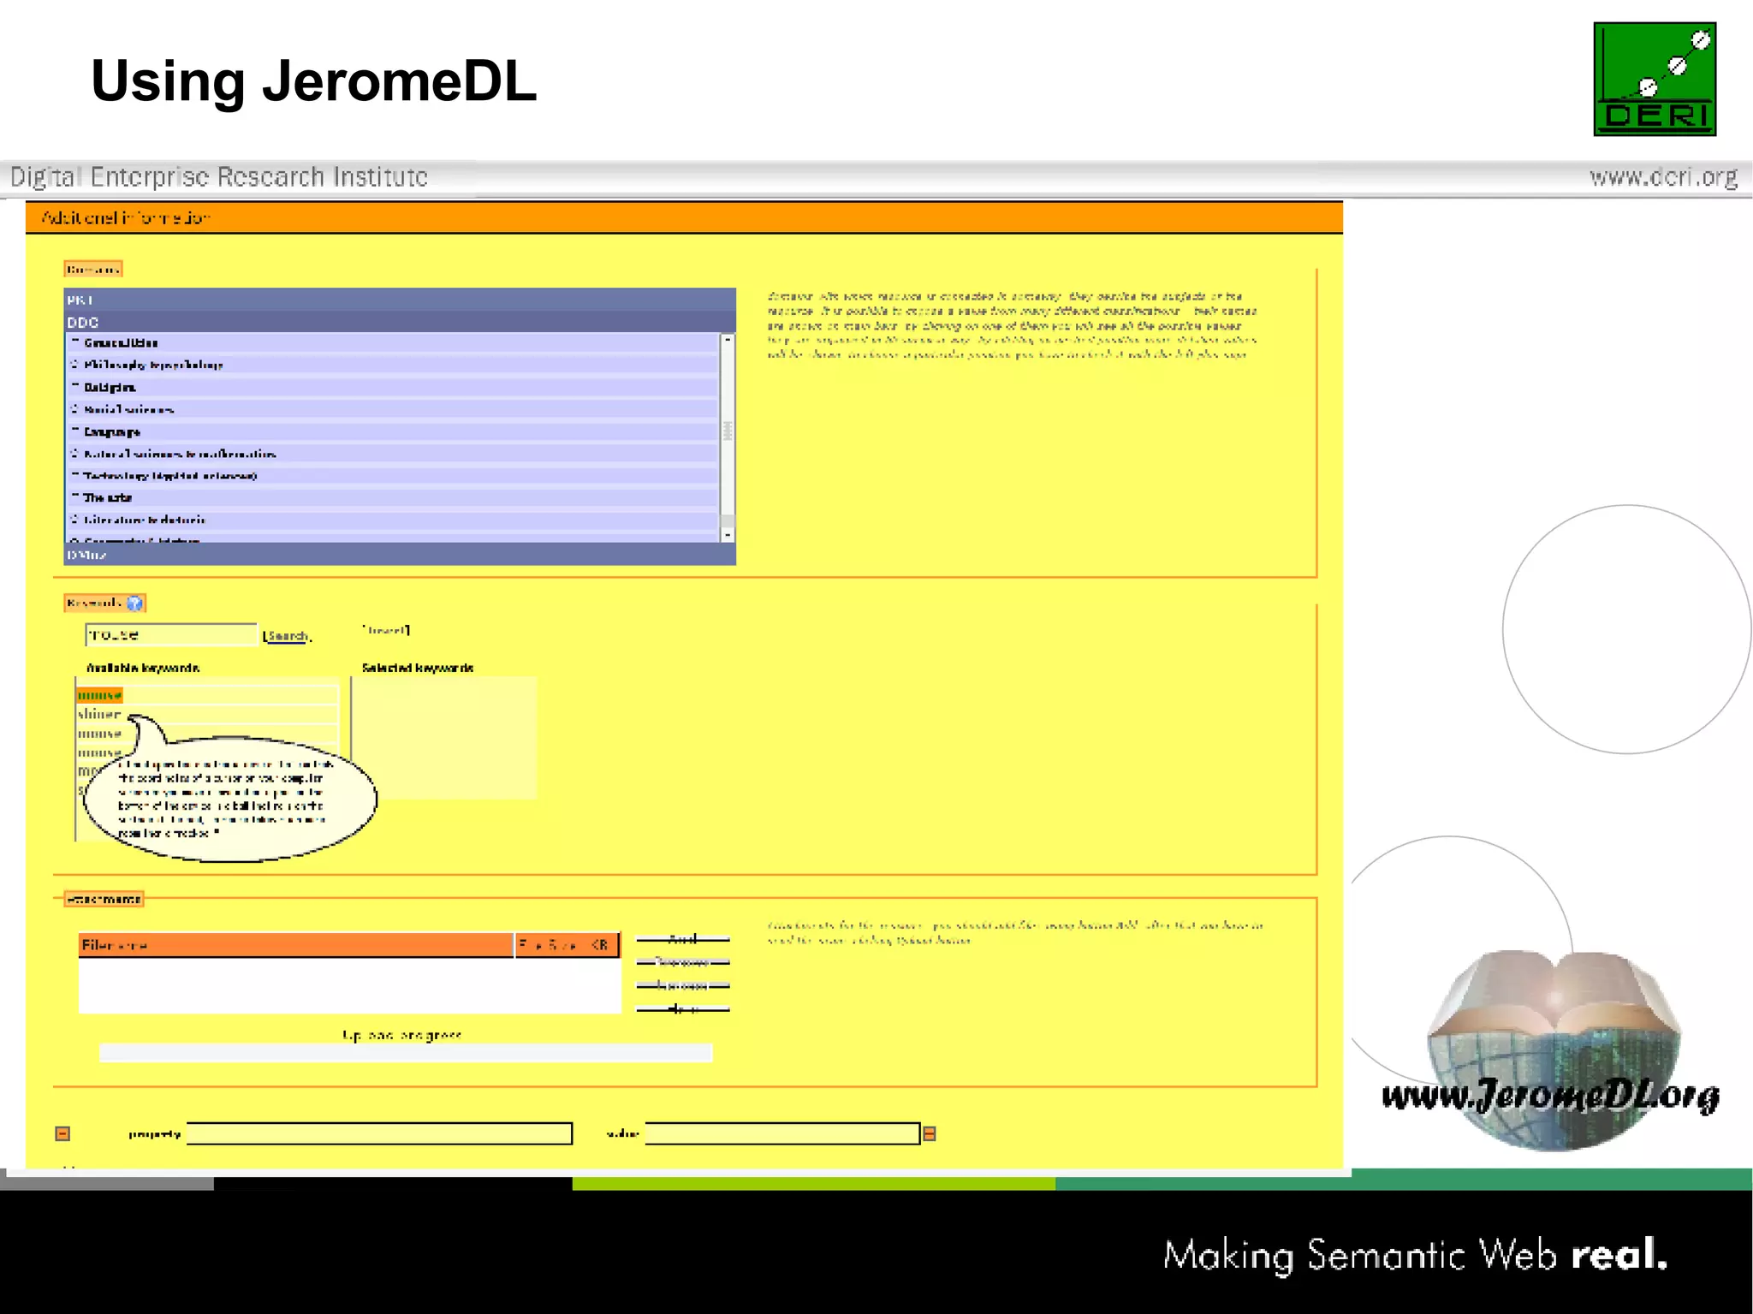Expand Literature & rhetoric node

click(74, 520)
